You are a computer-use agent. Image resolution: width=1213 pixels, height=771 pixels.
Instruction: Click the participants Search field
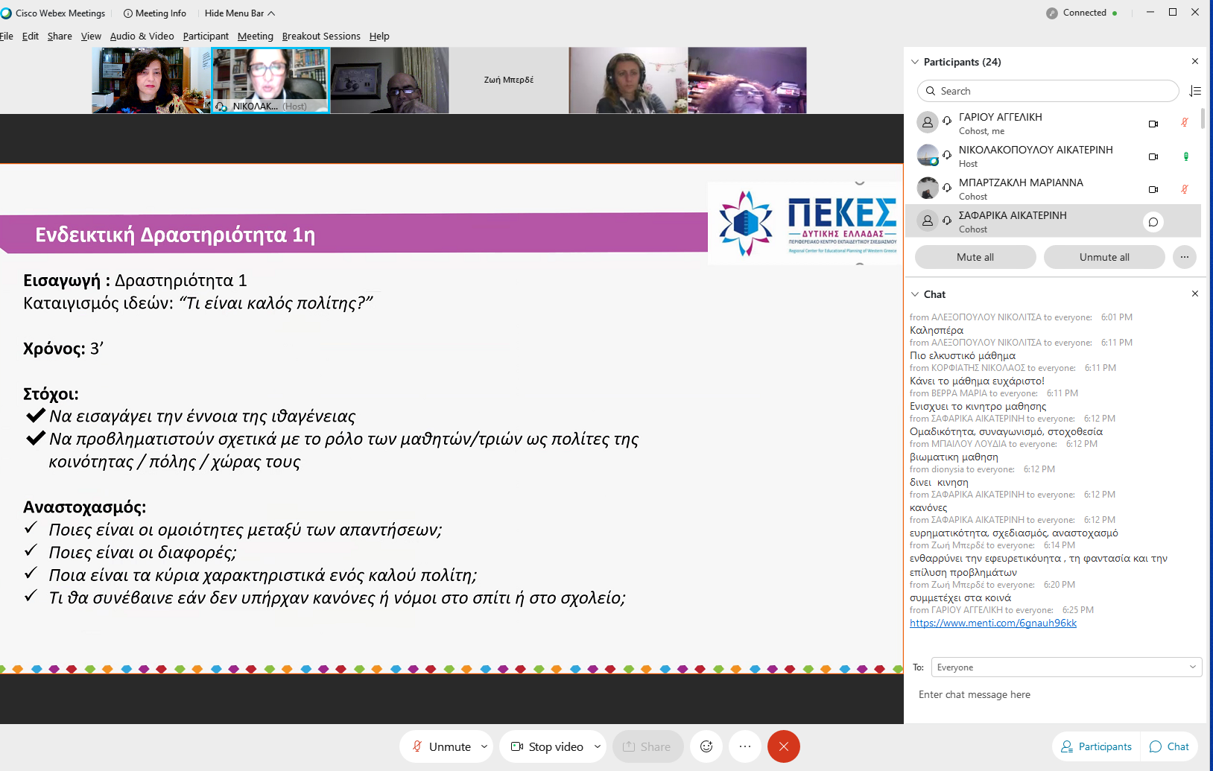pyautogui.click(x=1051, y=91)
